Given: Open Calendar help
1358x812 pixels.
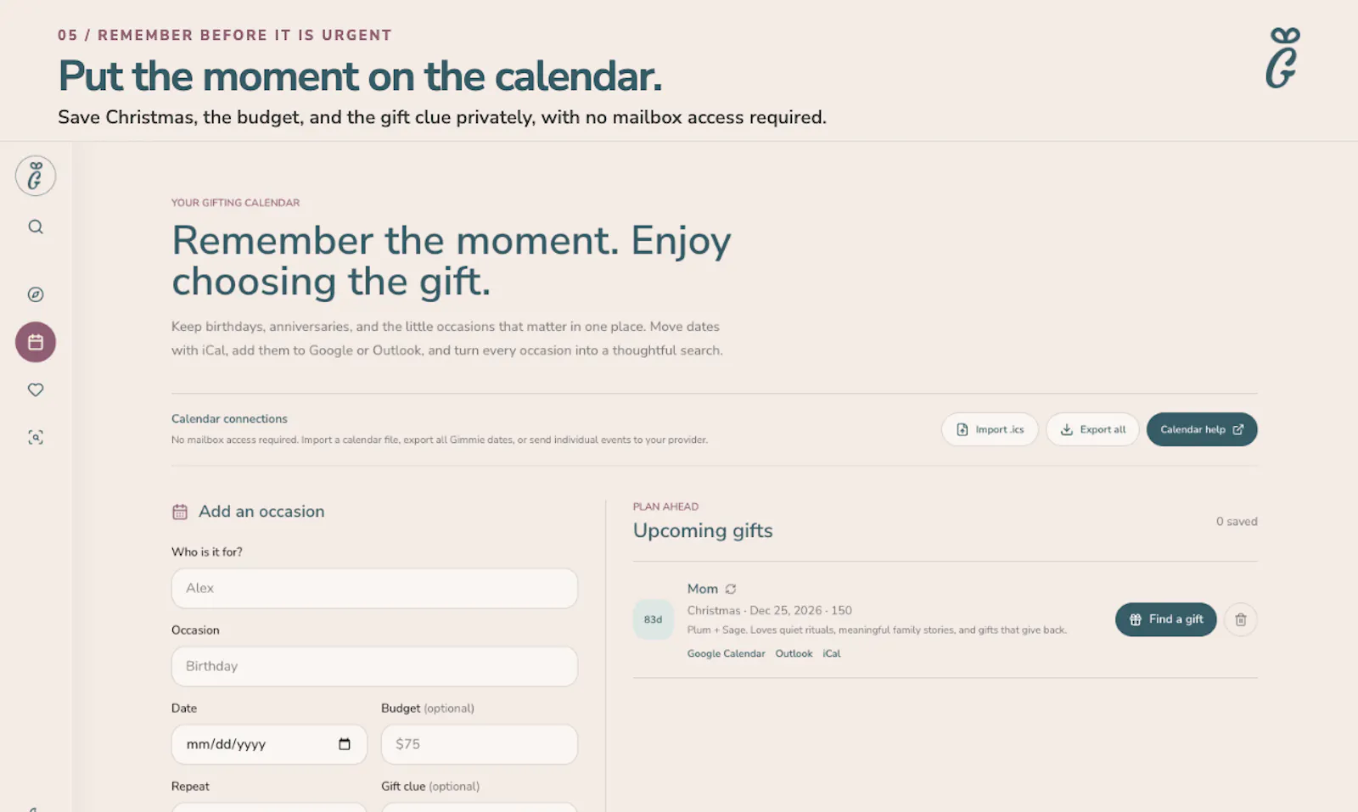Looking at the screenshot, I should (x=1202, y=429).
